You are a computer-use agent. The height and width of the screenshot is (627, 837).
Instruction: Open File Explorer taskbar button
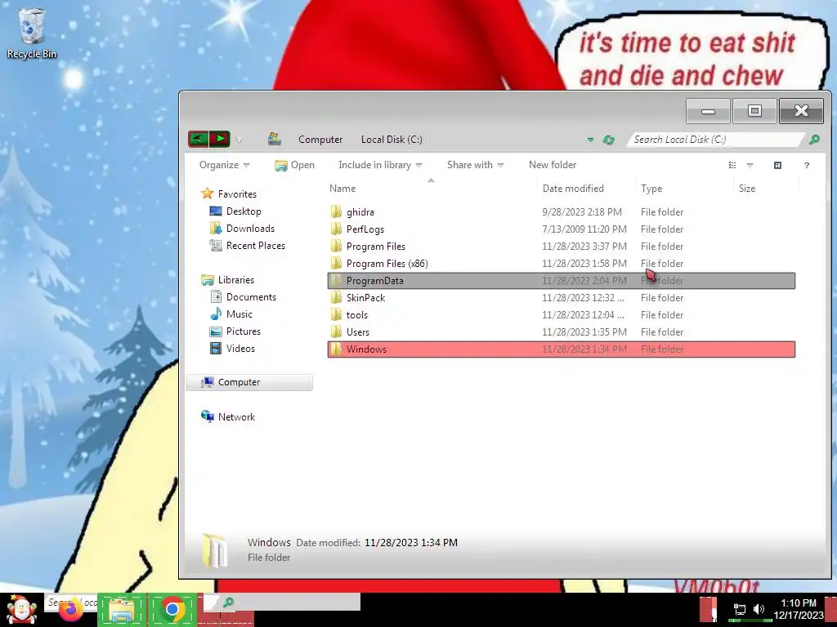[122, 609]
